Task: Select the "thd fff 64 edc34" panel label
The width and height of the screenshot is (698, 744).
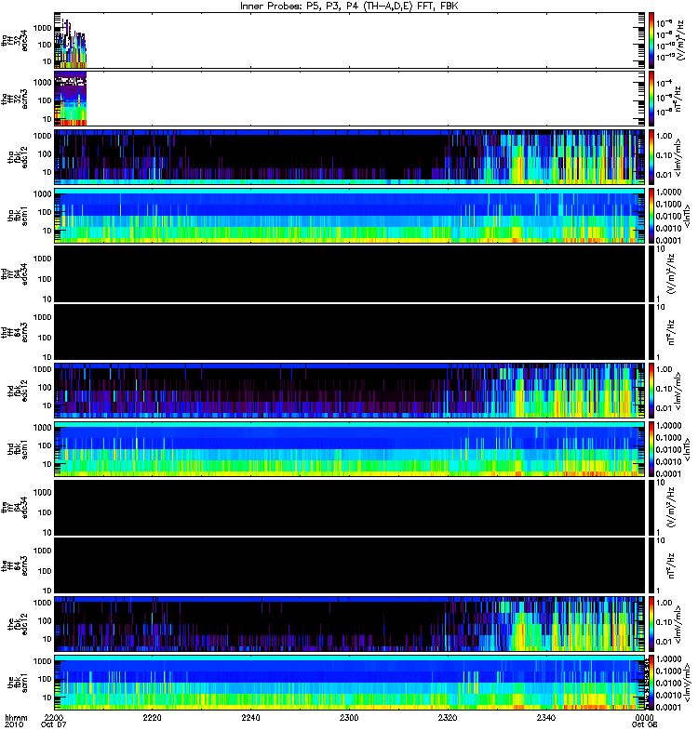Action: [14, 274]
